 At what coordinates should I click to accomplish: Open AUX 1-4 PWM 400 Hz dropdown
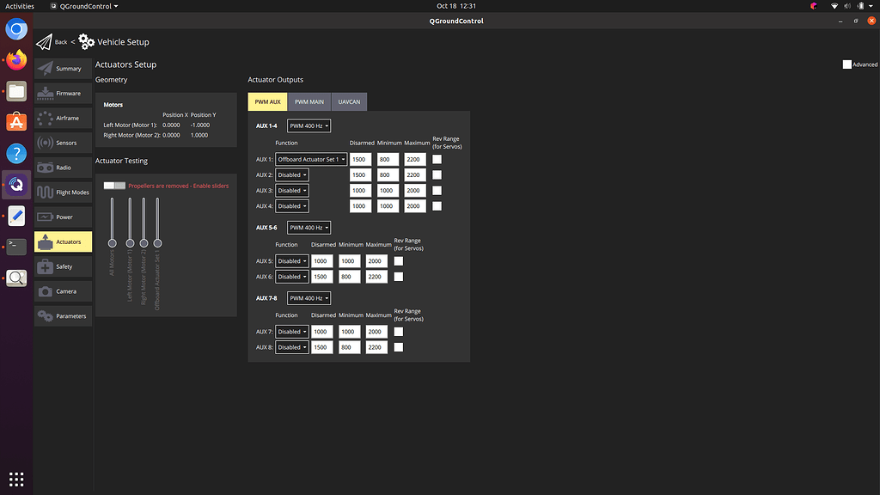coord(309,125)
